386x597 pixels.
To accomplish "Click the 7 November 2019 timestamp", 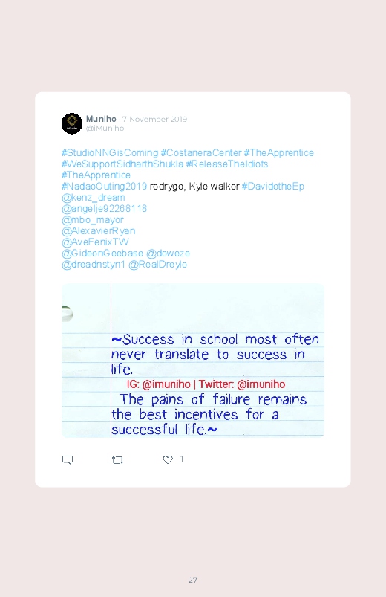I will click(x=154, y=119).
